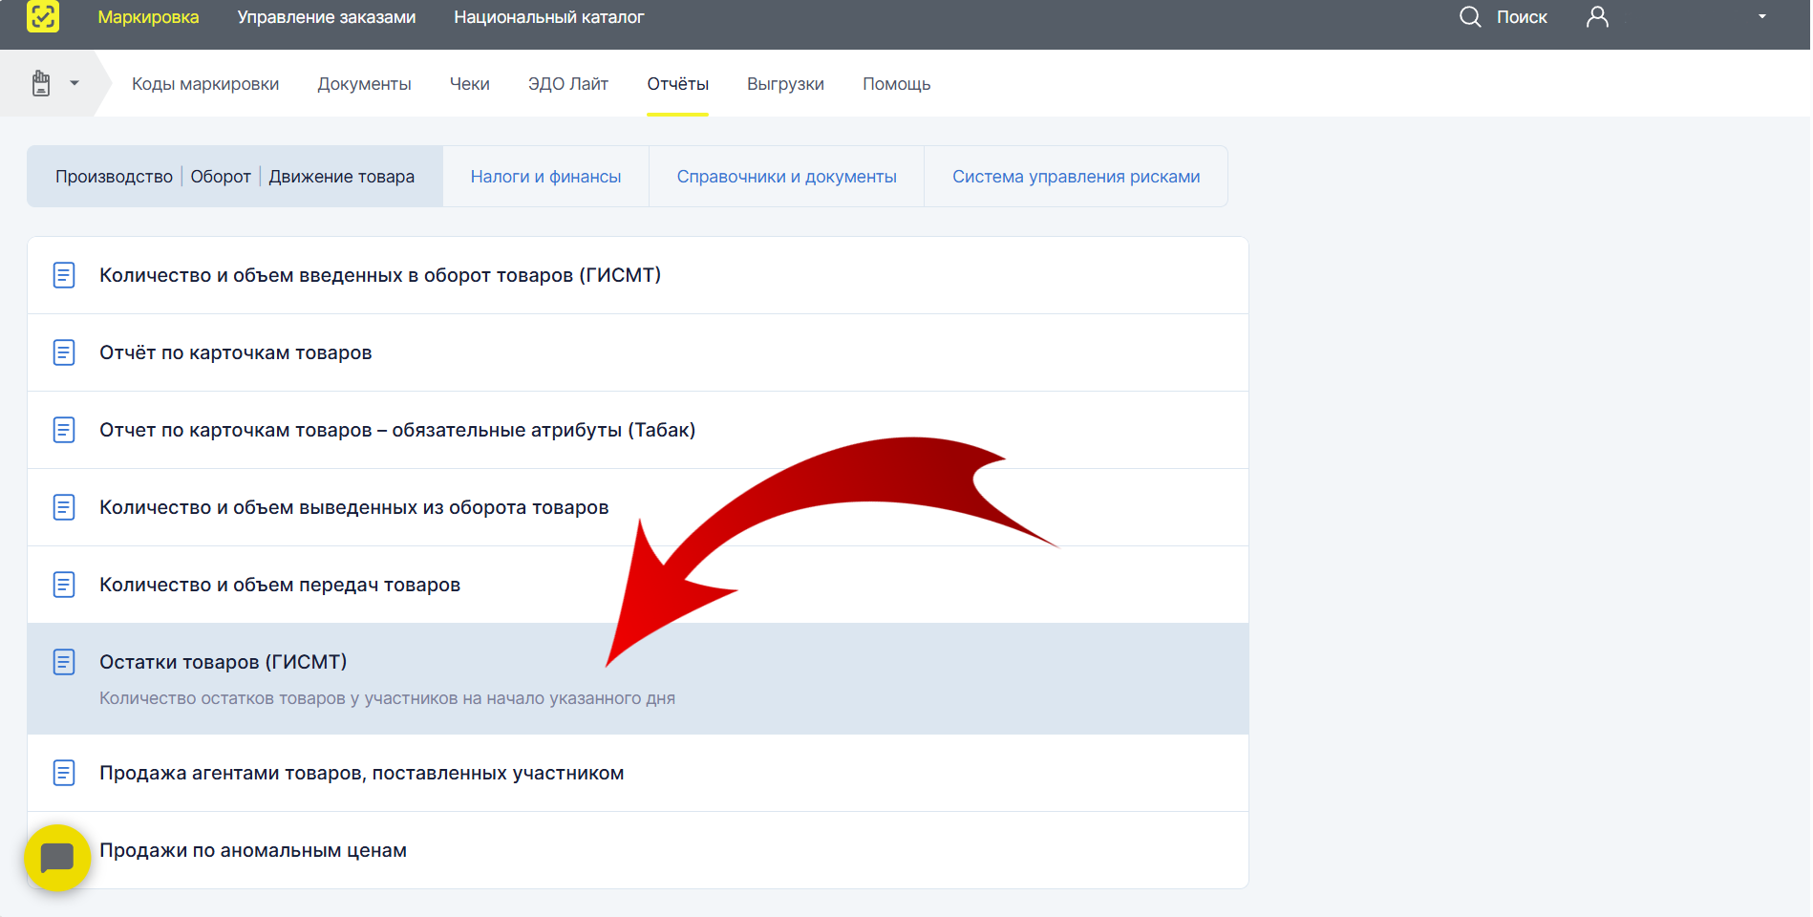Image resolution: width=1813 pixels, height=917 pixels.
Task: Open report обязательные атрибуты (Табак)
Action: (x=638, y=430)
